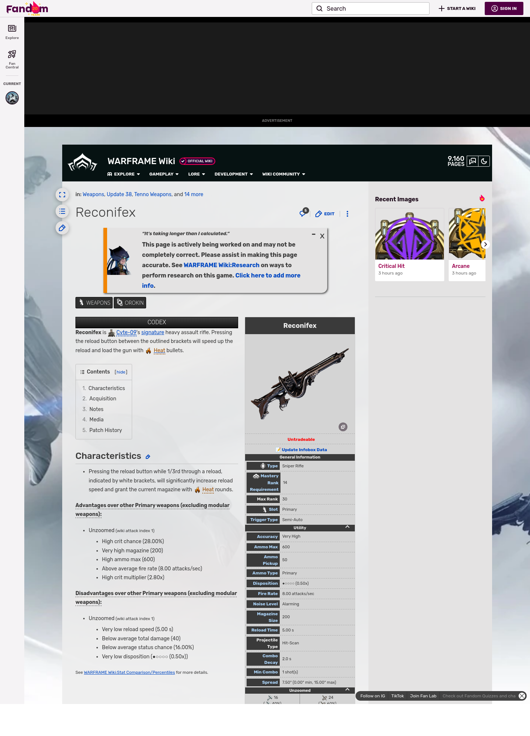
Task: Collapse the Unzoomed infobox section
Action: click(x=347, y=690)
